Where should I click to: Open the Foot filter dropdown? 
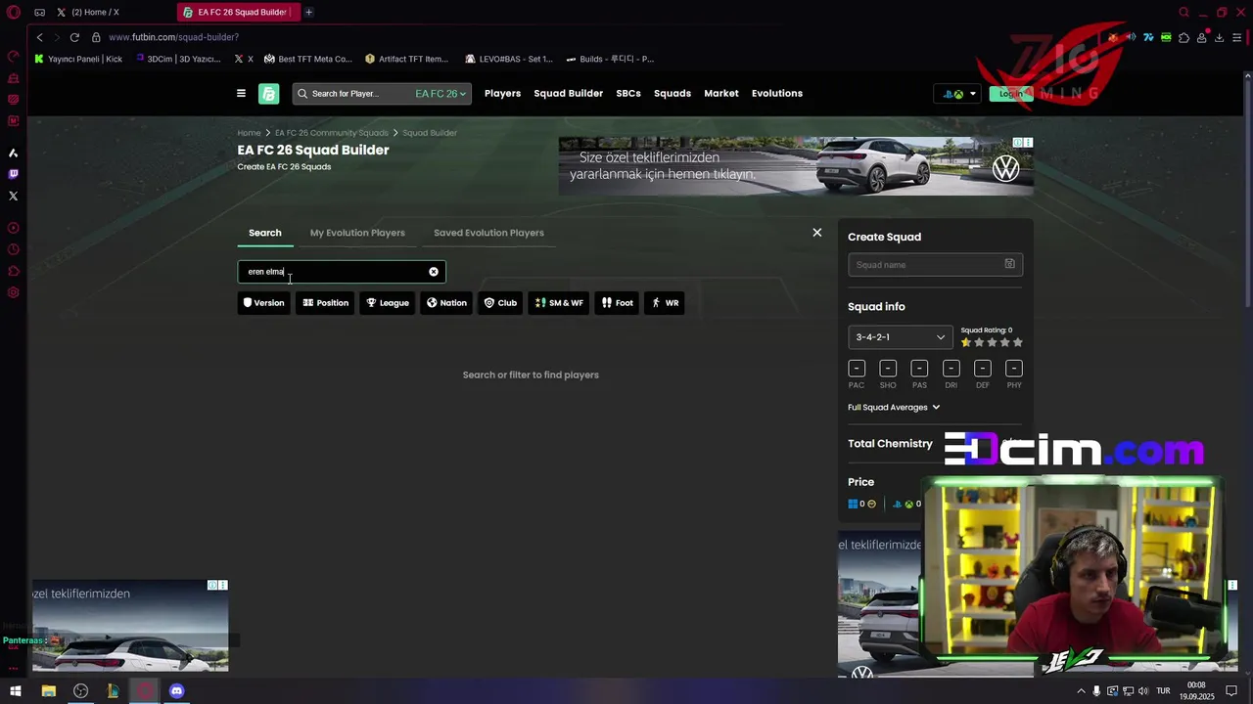[617, 303]
